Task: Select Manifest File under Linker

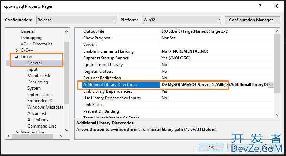Action: tap(39, 76)
